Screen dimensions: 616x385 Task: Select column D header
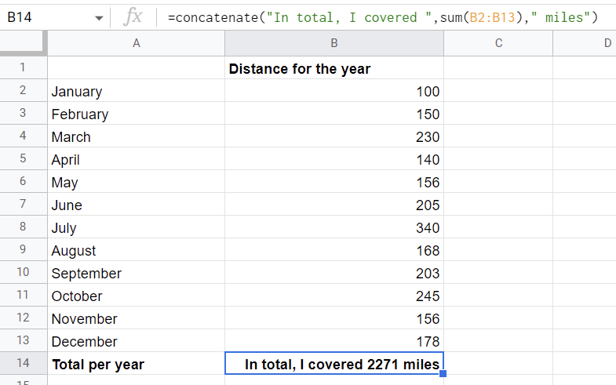585,43
